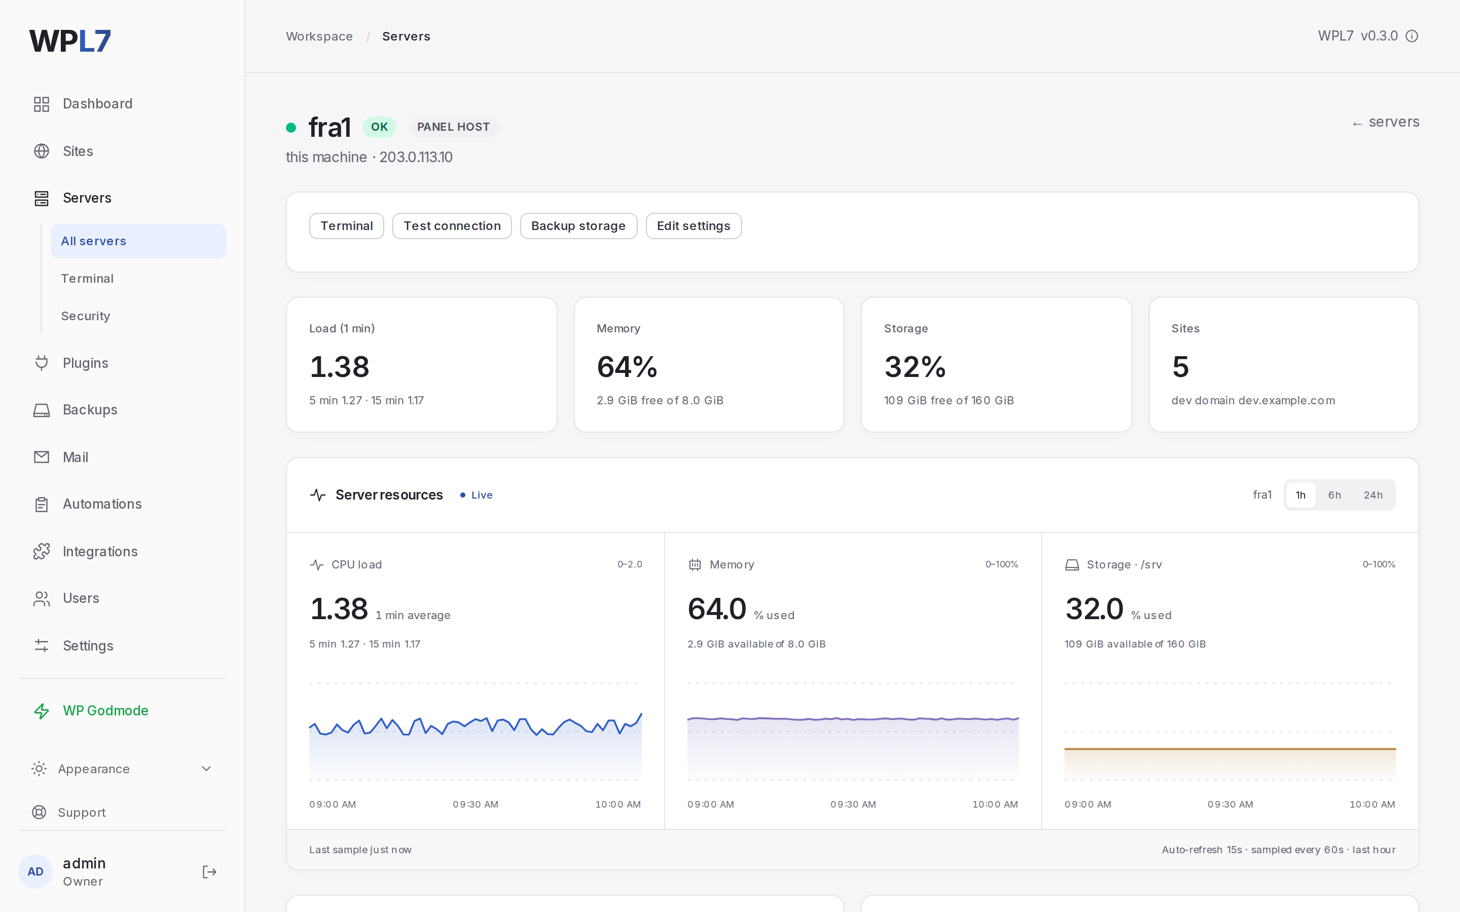The image size is (1460, 912).
Task: Click the WP Godmode lightning icon
Action: 41,711
